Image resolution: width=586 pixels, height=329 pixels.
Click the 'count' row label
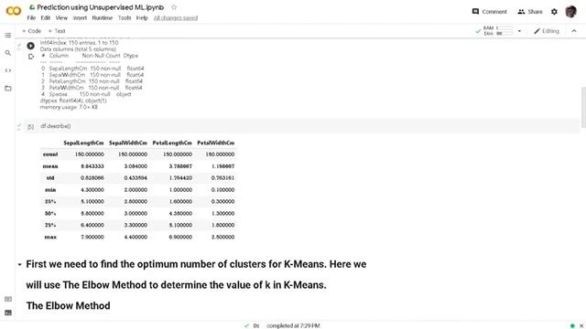point(50,154)
